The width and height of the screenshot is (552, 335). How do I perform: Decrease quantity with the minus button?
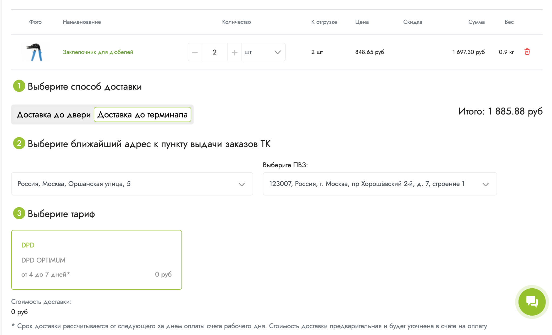point(195,52)
